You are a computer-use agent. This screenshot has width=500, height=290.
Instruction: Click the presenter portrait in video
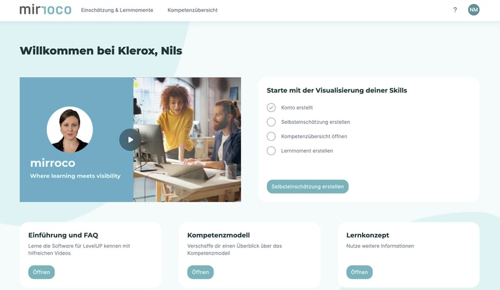tap(70, 130)
